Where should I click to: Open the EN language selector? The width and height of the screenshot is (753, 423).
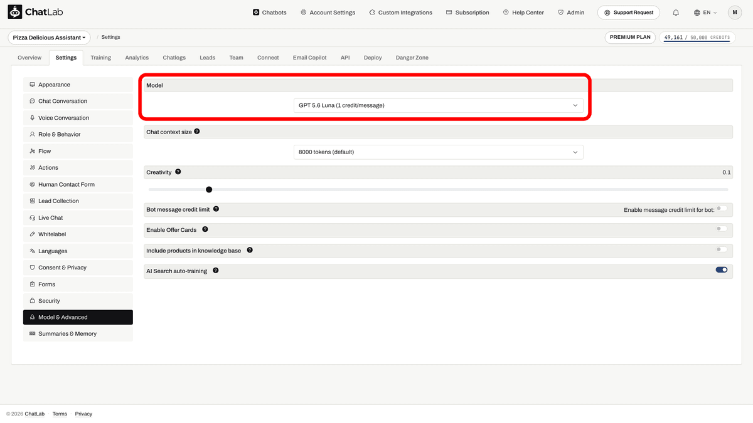click(x=705, y=13)
